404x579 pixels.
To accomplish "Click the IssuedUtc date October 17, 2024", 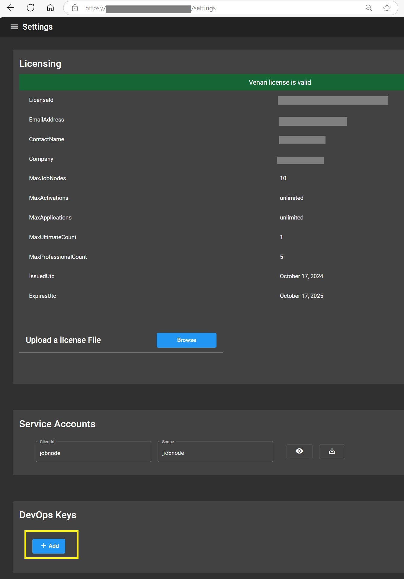I will (x=301, y=276).
